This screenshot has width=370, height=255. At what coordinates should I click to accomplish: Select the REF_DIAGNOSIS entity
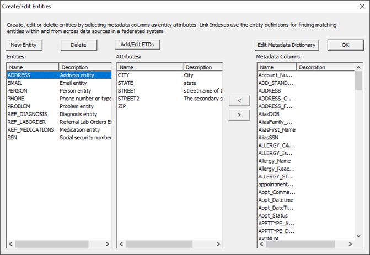pyautogui.click(x=59, y=114)
